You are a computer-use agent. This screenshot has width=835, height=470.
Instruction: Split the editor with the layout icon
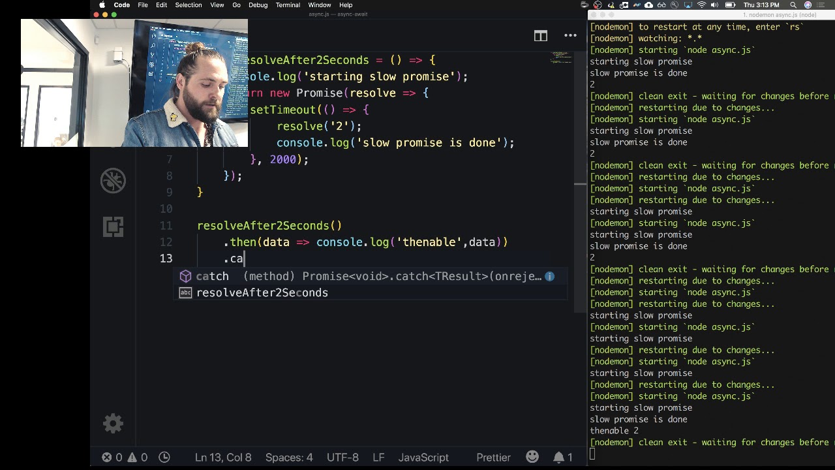541,36
